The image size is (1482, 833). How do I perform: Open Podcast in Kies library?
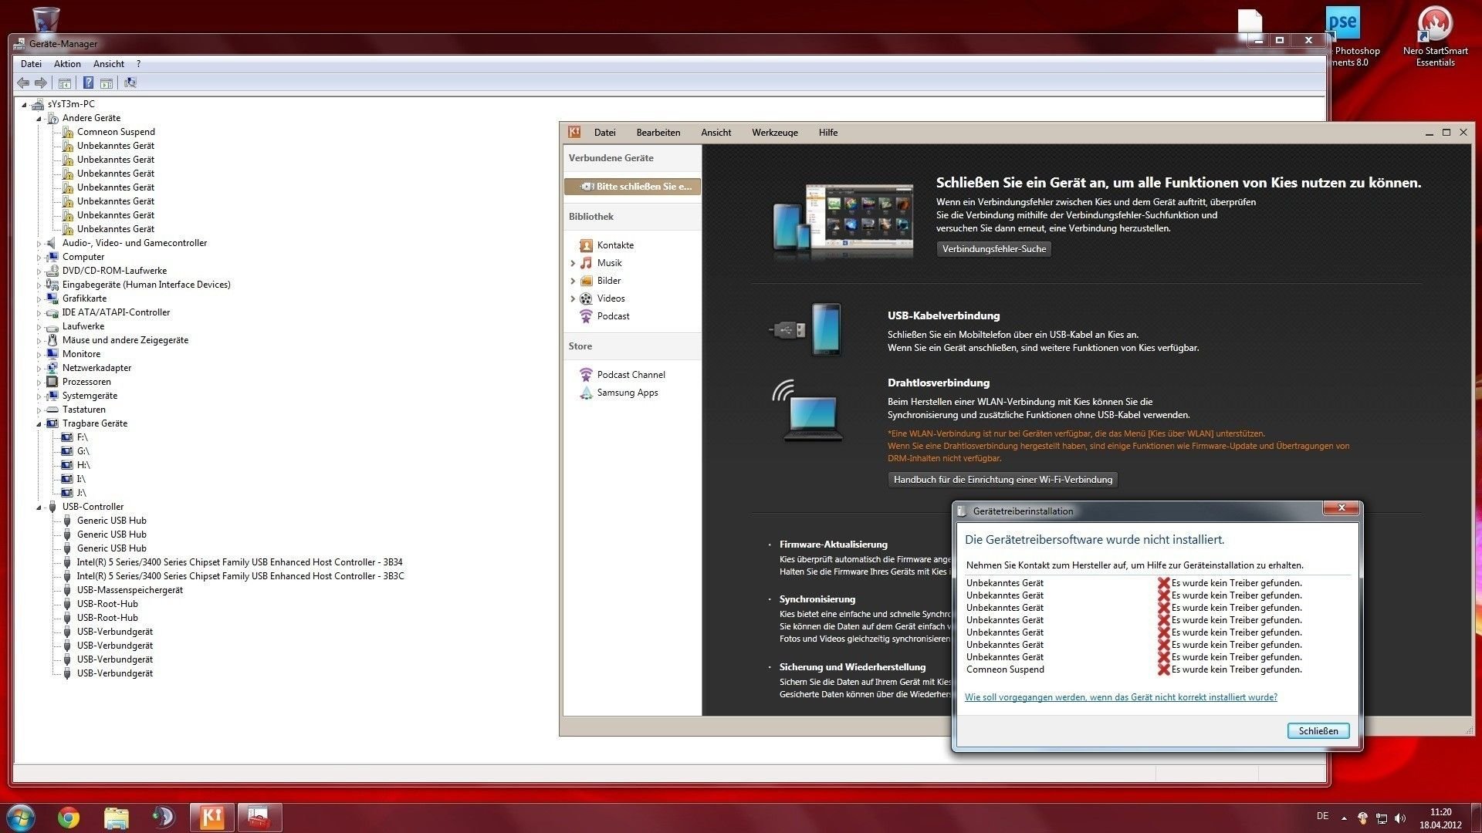(x=613, y=316)
